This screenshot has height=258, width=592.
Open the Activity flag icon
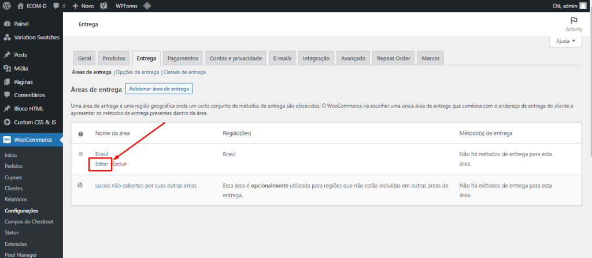click(574, 20)
